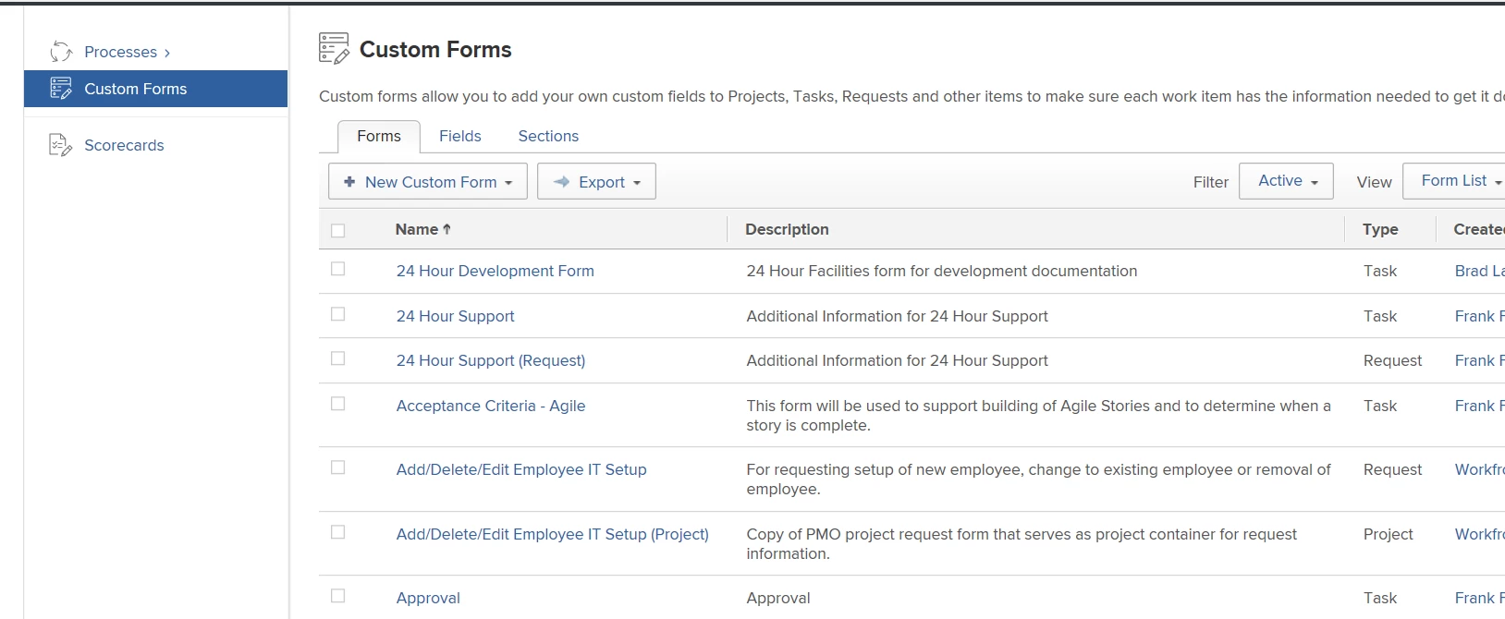Viewport: 1505px width, 619px height.
Task: Check the Acceptance Criteria - Agile row checkbox
Action: point(338,404)
